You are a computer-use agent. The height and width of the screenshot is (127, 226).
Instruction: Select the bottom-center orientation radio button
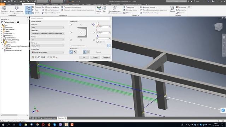pyautogui.click(x=81, y=40)
